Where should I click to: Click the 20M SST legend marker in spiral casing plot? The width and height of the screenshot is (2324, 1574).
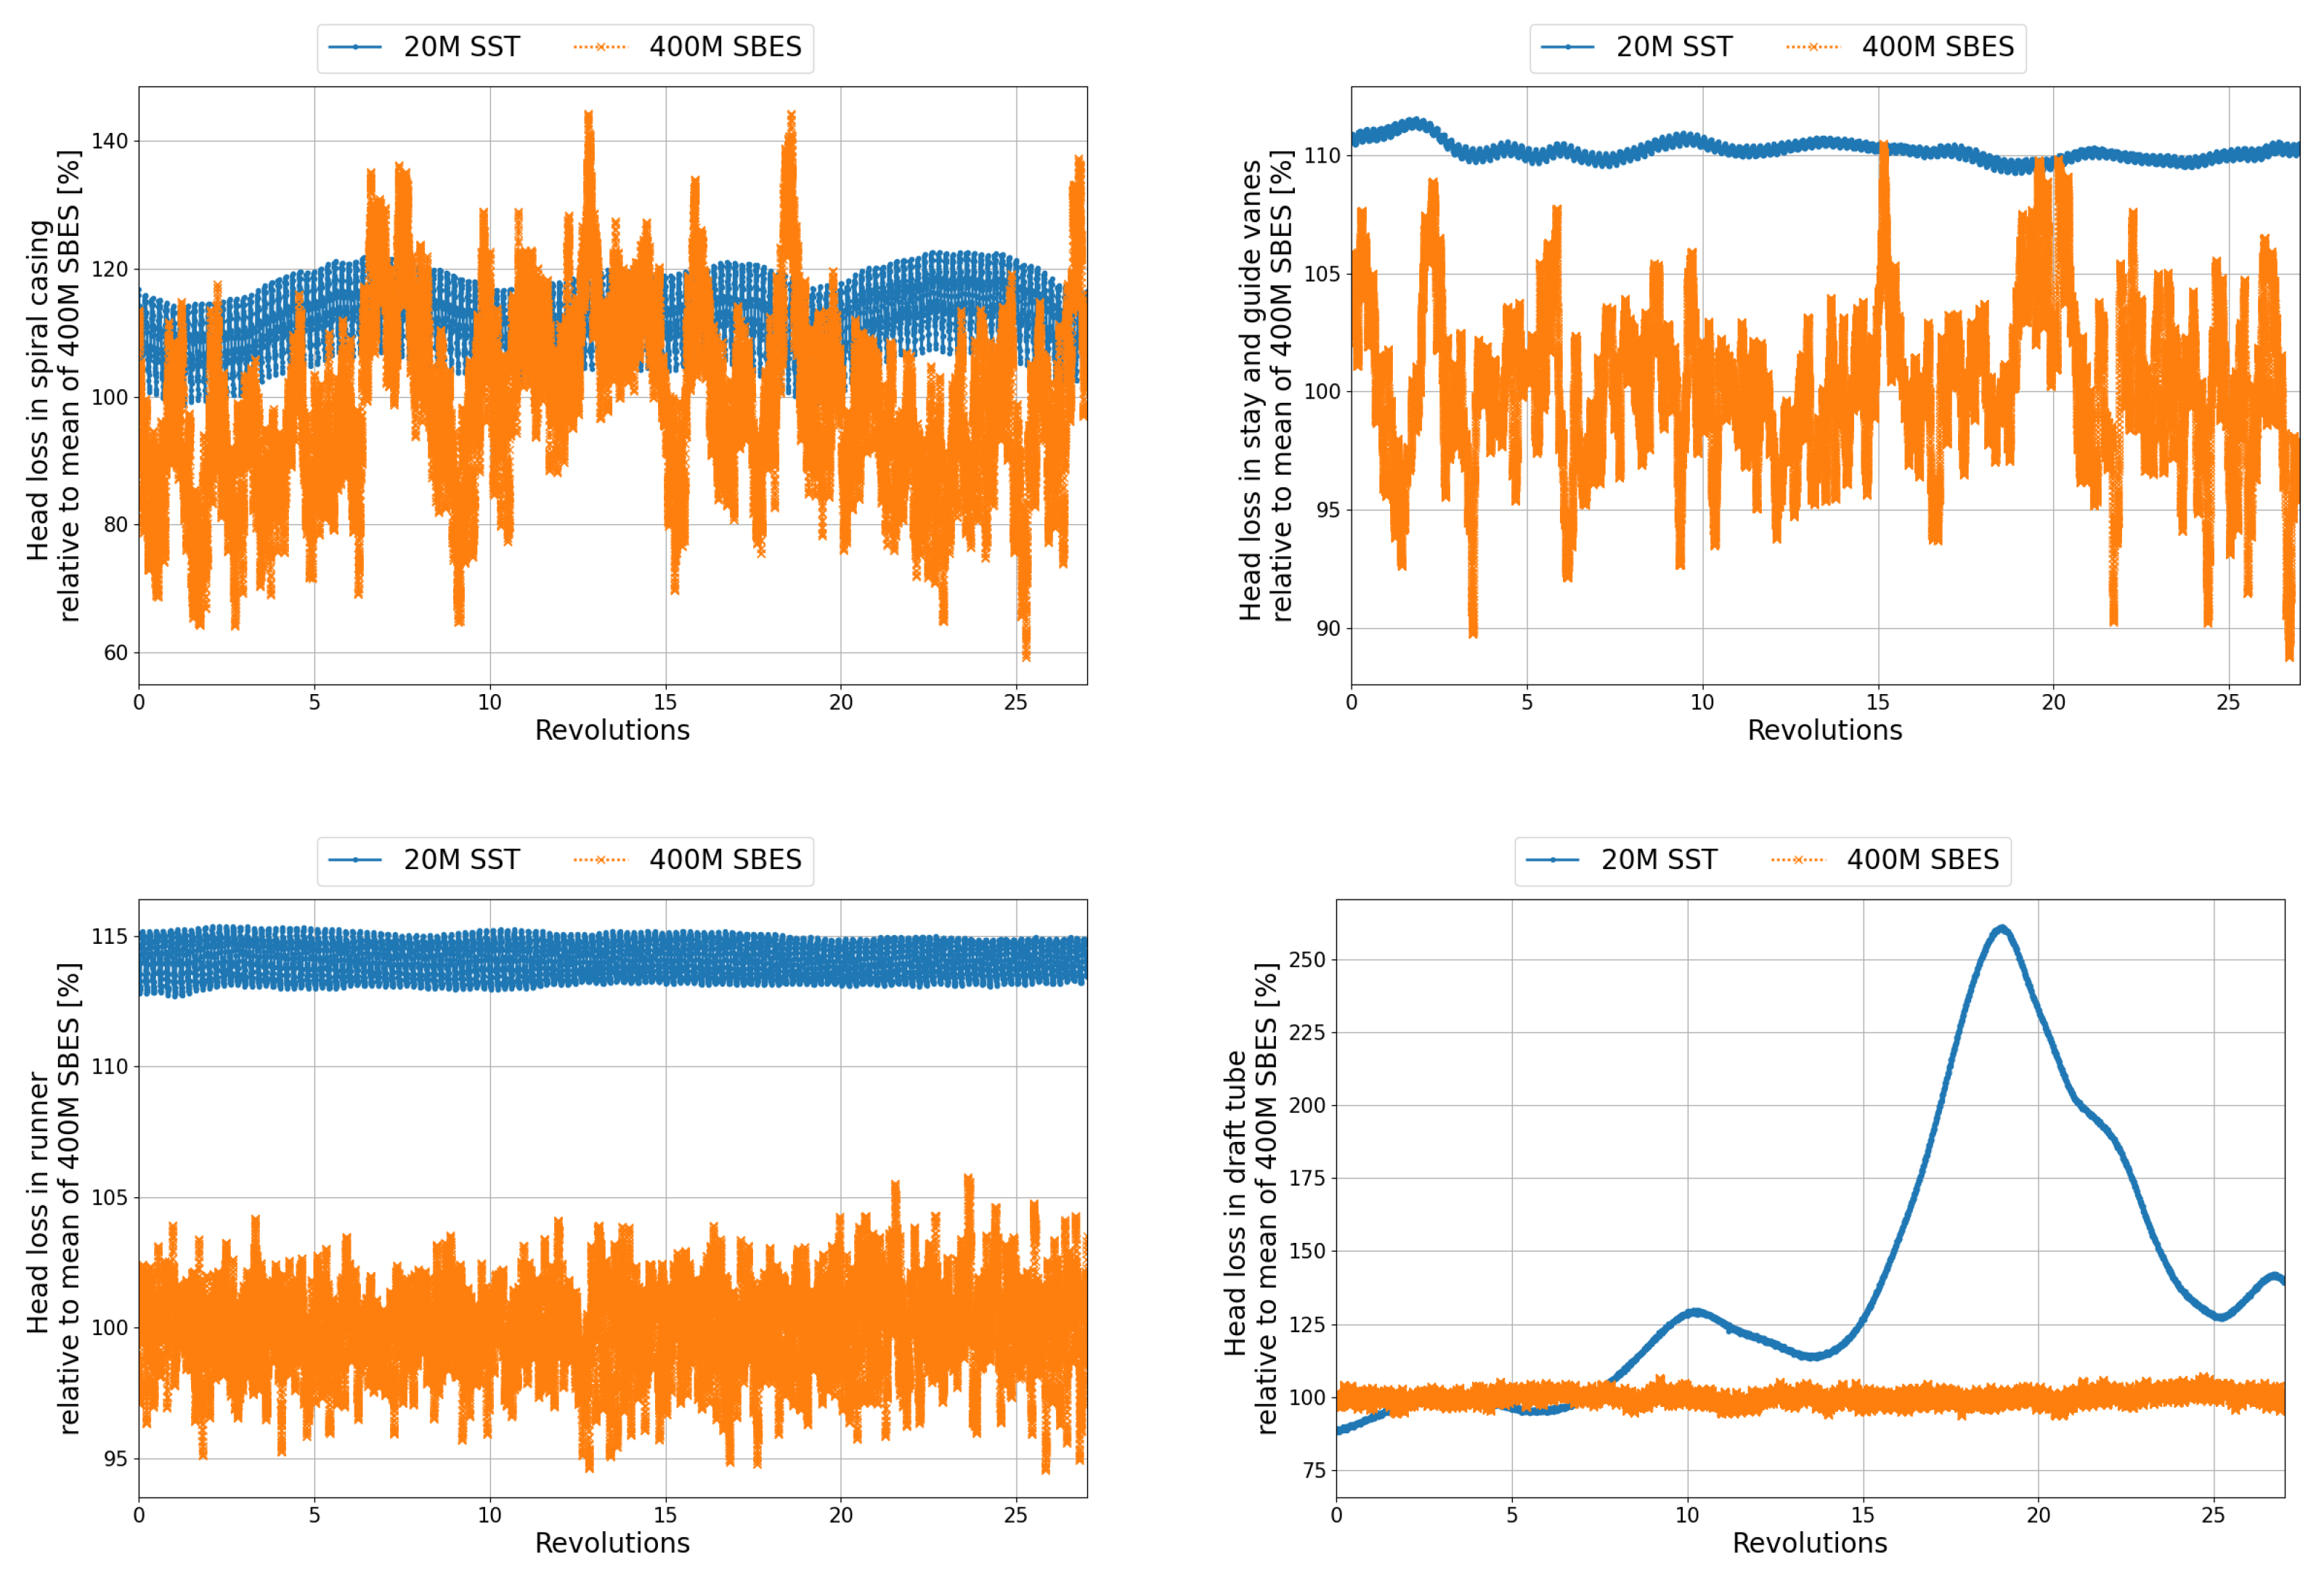tap(355, 47)
